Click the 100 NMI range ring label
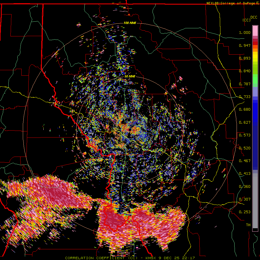This screenshot has height=260, width=260. pos(130,23)
